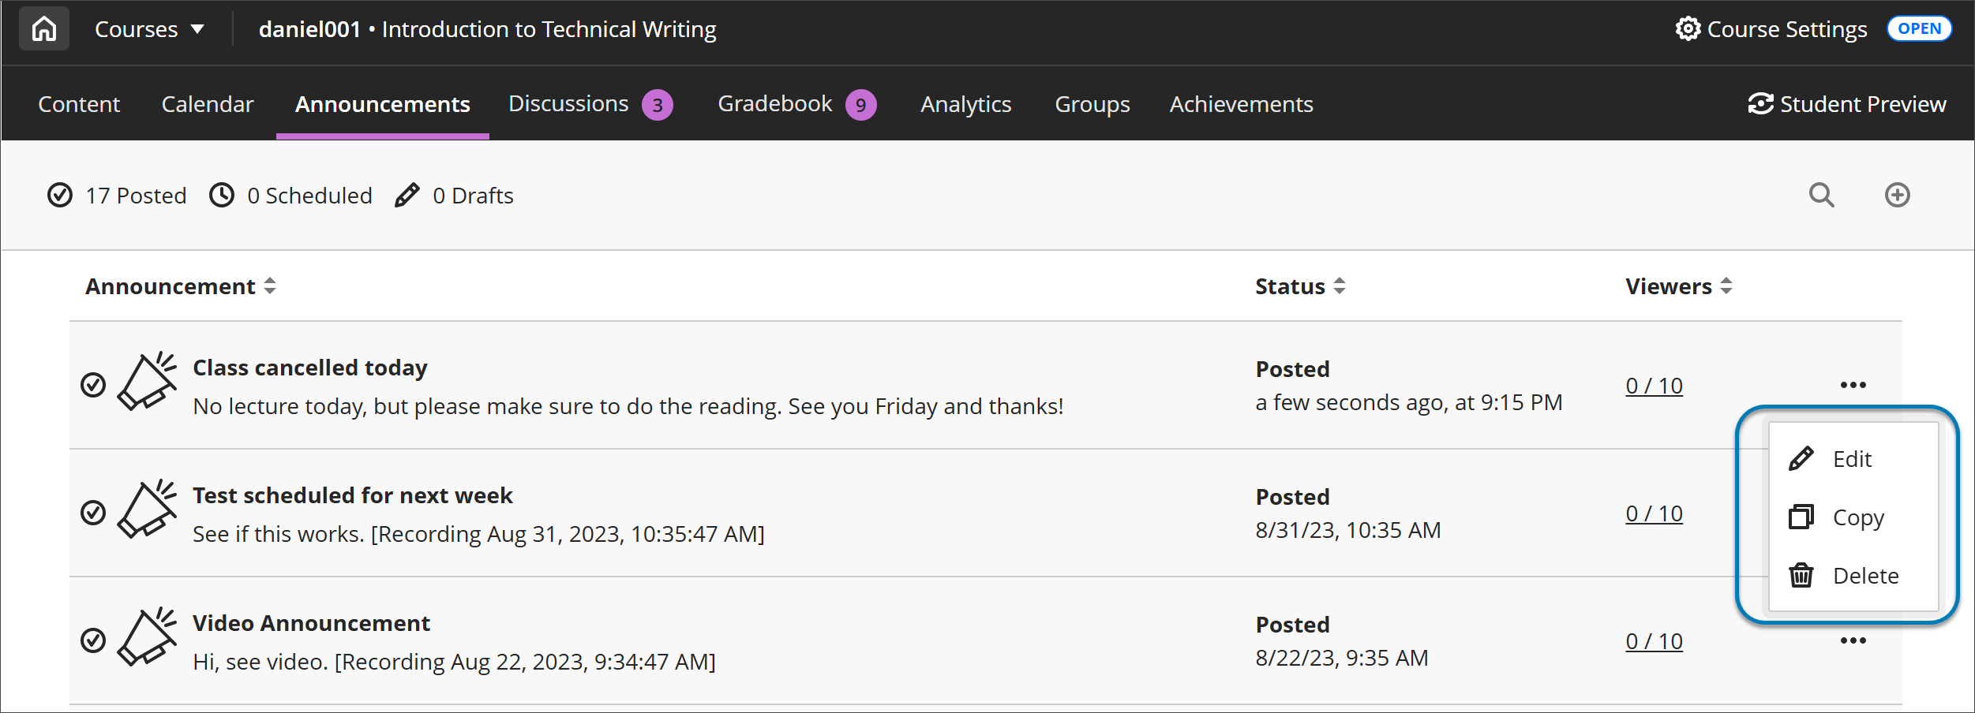The image size is (1975, 713).
Task: Click the OPEN status pill in the header
Action: (1920, 28)
